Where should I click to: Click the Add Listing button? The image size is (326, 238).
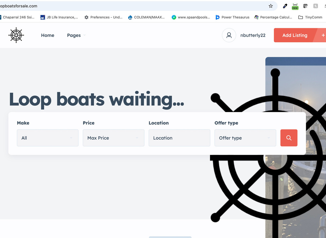pyautogui.click(x=300, y=35)
